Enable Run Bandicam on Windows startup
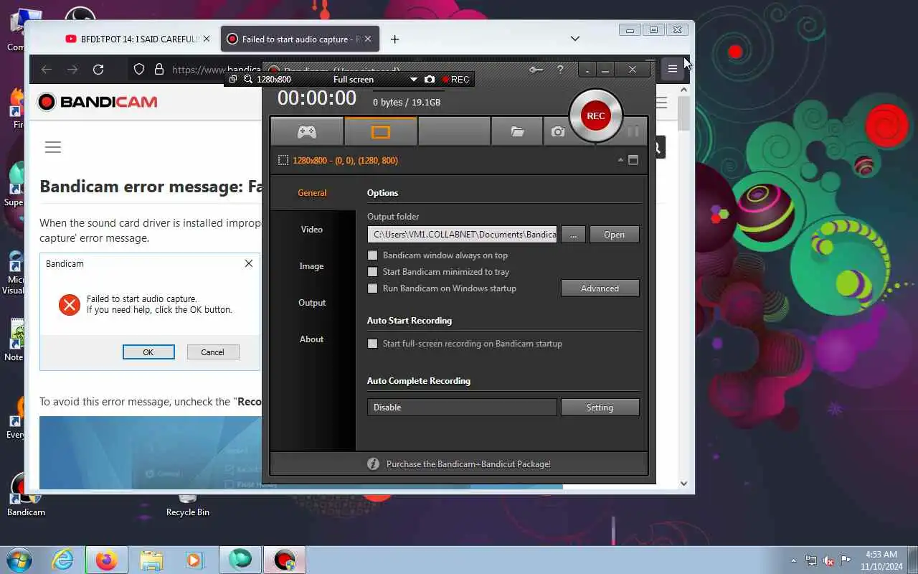 [372, 288]
